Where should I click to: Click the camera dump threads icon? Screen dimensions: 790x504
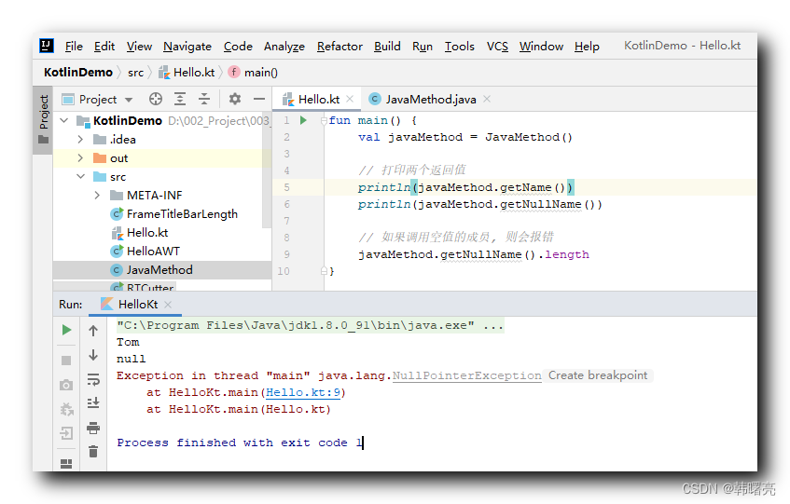66,385
